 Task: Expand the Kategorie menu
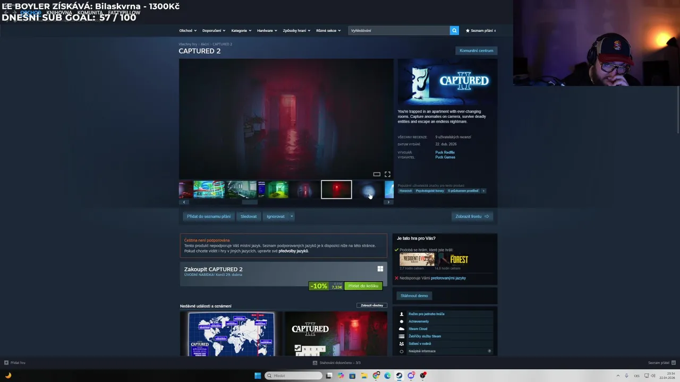tap(241, 30)
